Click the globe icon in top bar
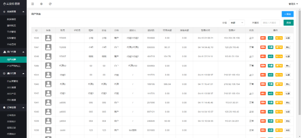The height and width of the screenshot is (138, 301). pyautogui.click(x=41, y=4)
